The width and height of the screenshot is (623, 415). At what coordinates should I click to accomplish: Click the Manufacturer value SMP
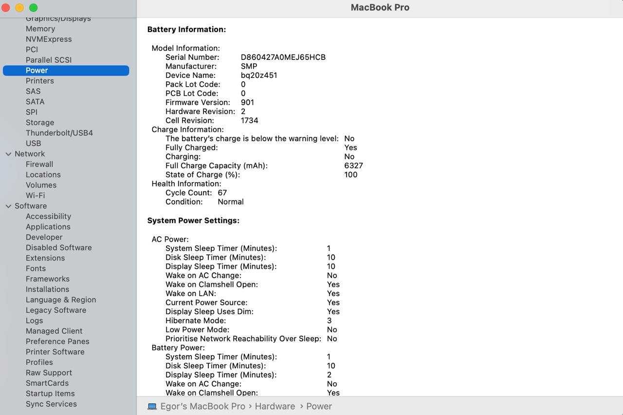(249, 66)
